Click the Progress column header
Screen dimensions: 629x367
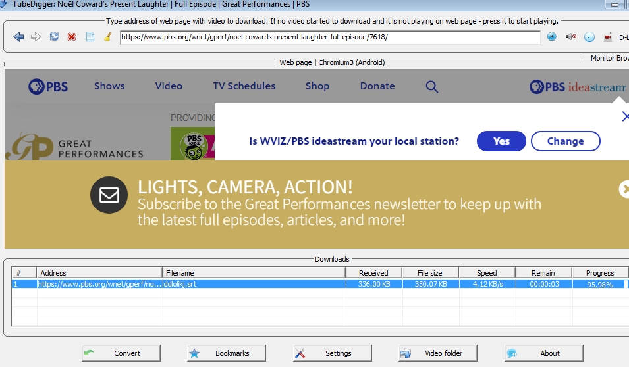(600, 273)
